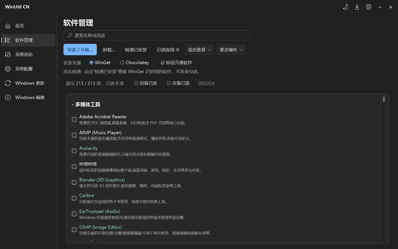This screenshot has width=398, height=249.
Task: Click the disc icon beside Windows 镜像
Action: pyautogui.click(x=8, y=97)
